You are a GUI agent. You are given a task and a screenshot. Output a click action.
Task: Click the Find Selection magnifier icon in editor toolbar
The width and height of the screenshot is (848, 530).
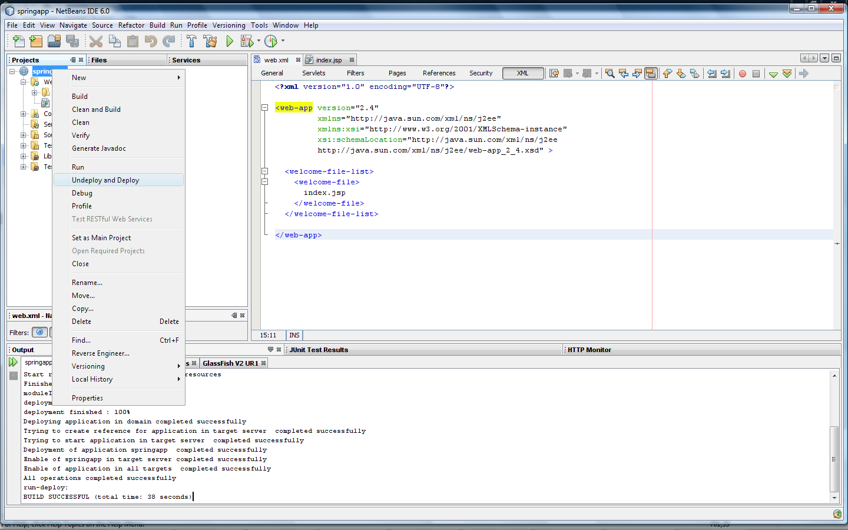(x=610, y=73)
